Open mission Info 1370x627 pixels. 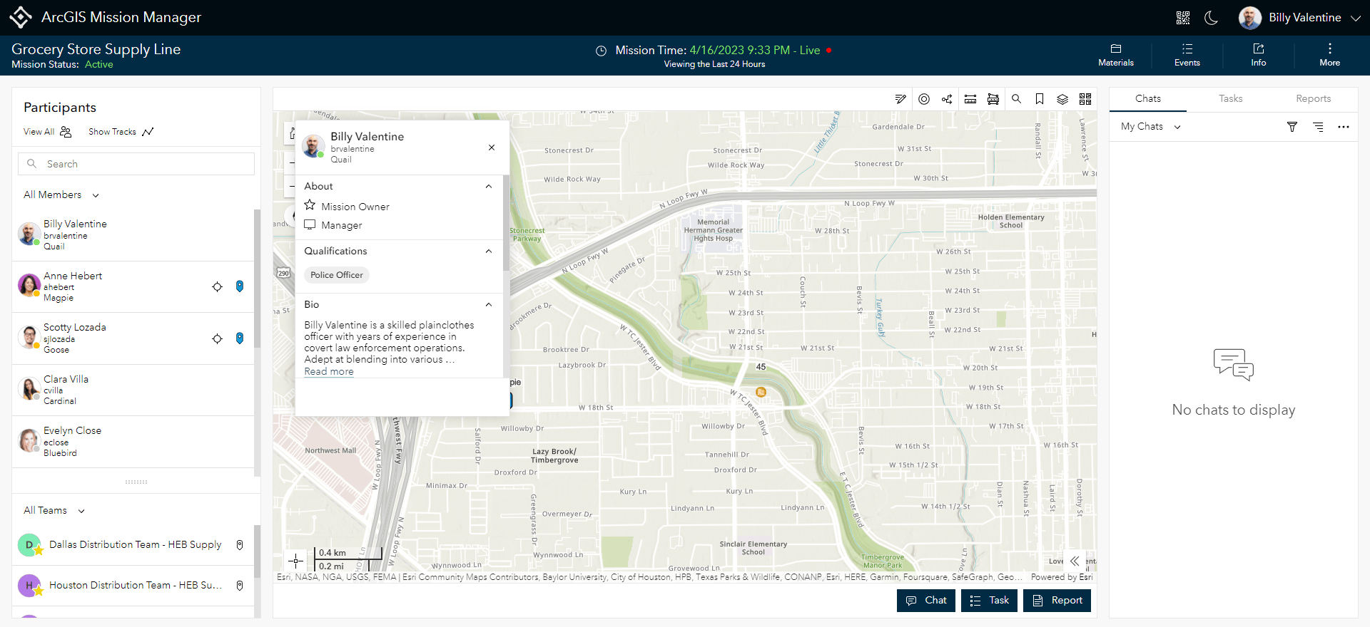coord(1259,55)
